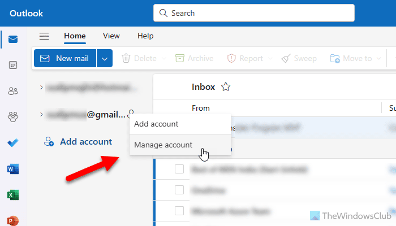Open the People contacts icon
396x226 pixels.
13,91
